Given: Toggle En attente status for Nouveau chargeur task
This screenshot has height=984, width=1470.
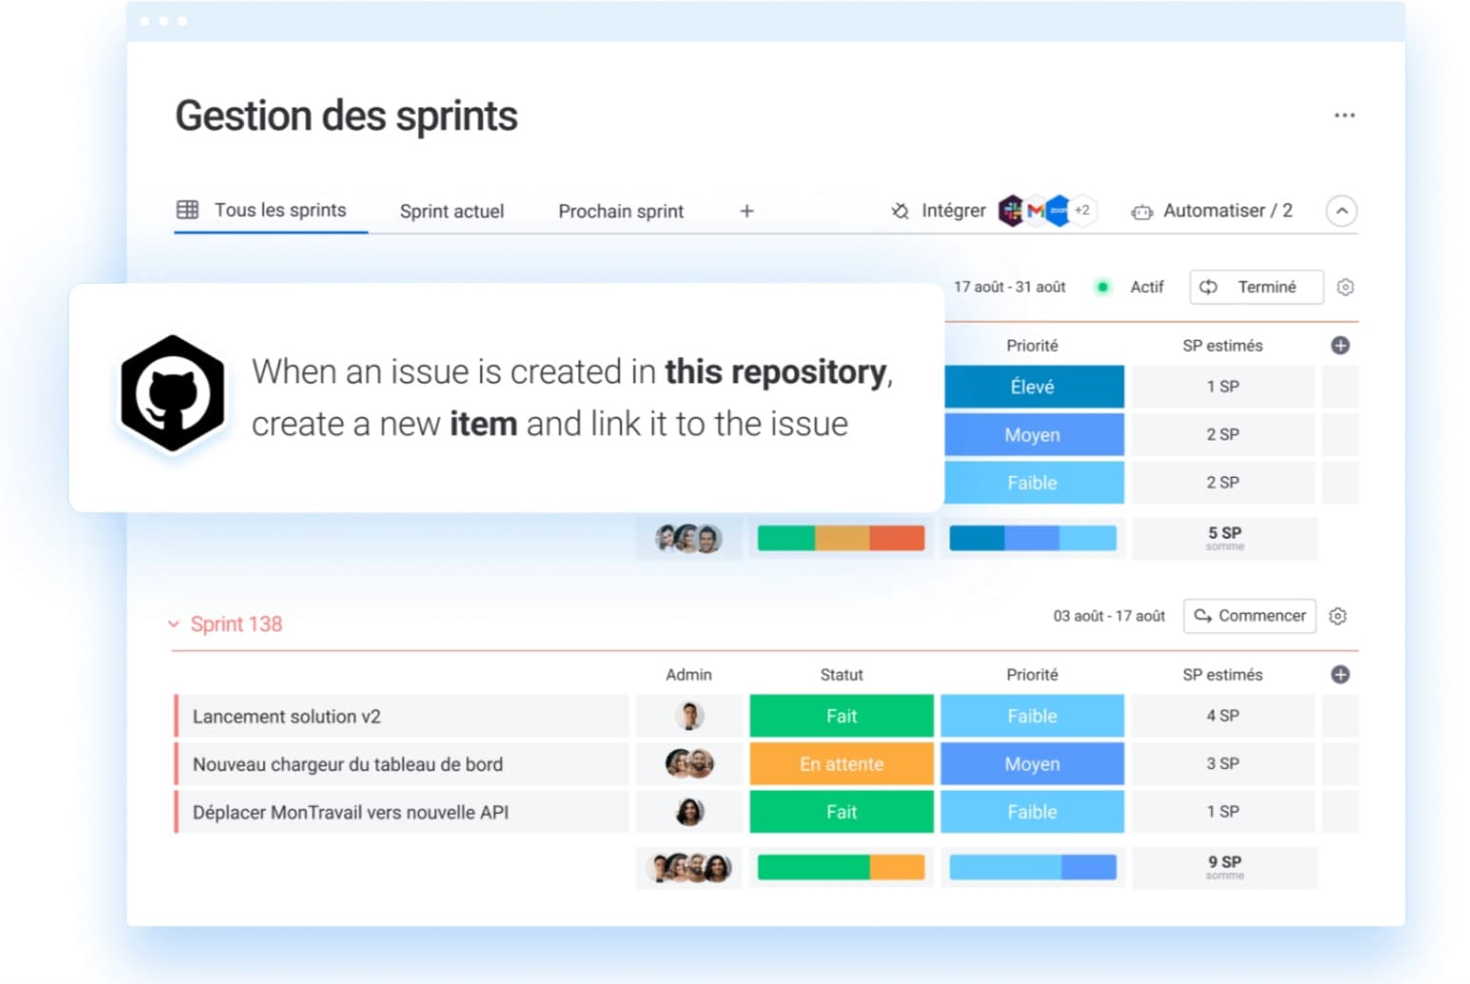Looking at the screenshot, I should (x=841, y=763).
